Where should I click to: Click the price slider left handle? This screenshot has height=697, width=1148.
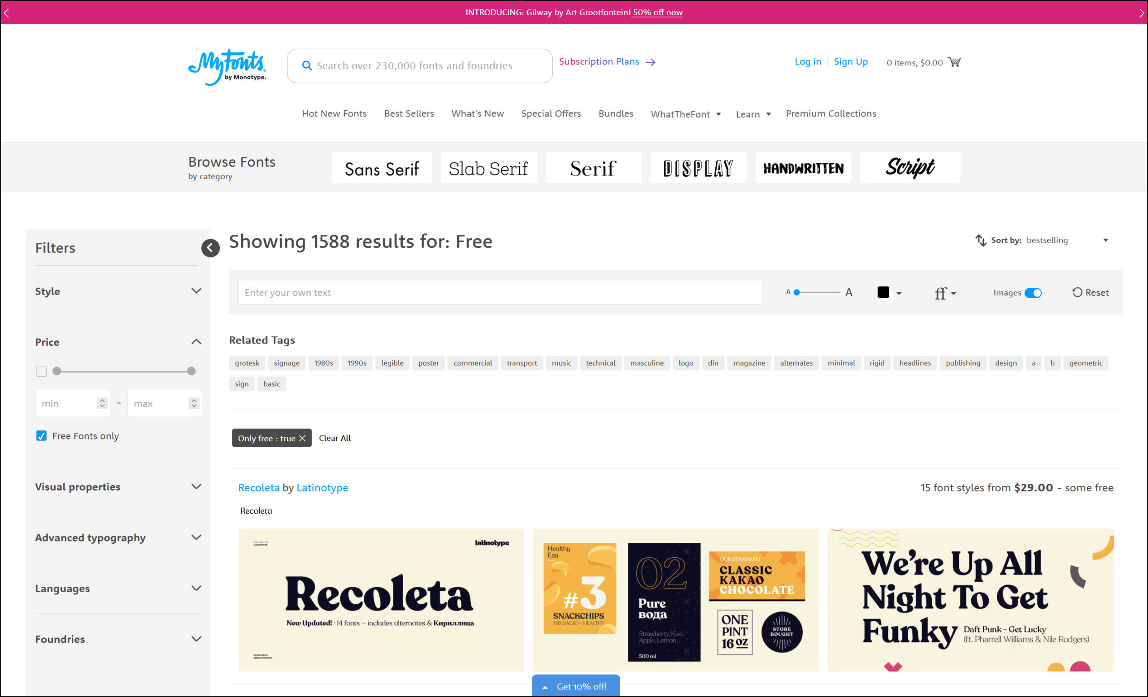tap(57, 371)
